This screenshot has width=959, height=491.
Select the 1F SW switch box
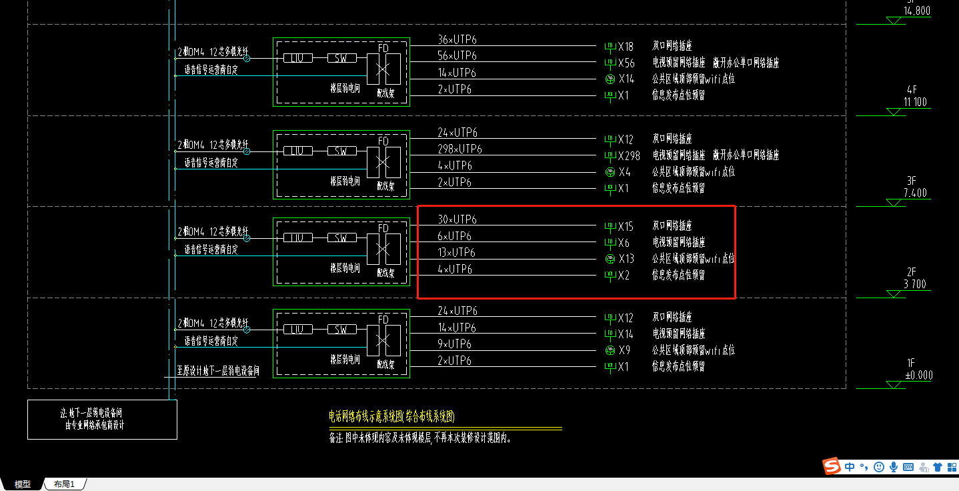[341, 330]
